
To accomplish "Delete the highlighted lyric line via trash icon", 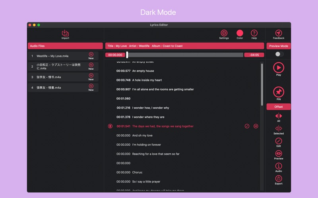I will coord(110,126).
